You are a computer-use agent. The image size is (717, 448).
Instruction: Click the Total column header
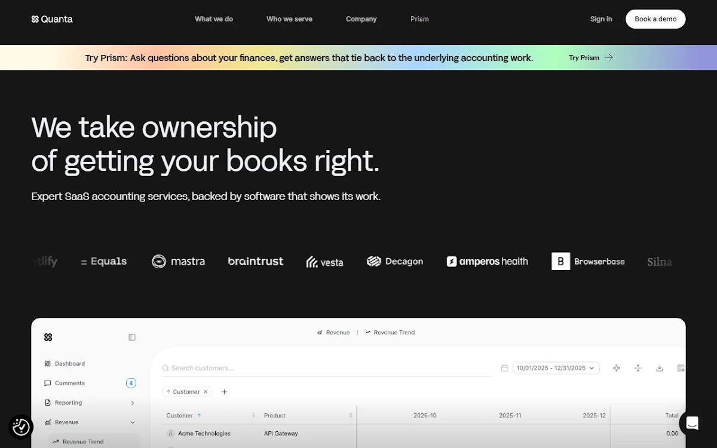(x=672, y=415)
